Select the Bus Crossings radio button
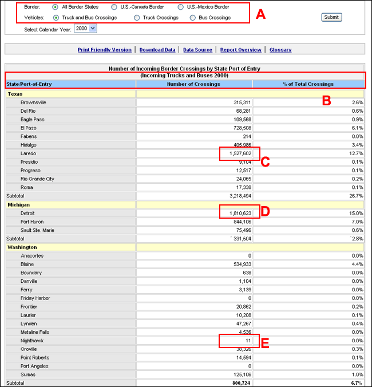The height and width of the screenshot is (387, 372). 193,18
